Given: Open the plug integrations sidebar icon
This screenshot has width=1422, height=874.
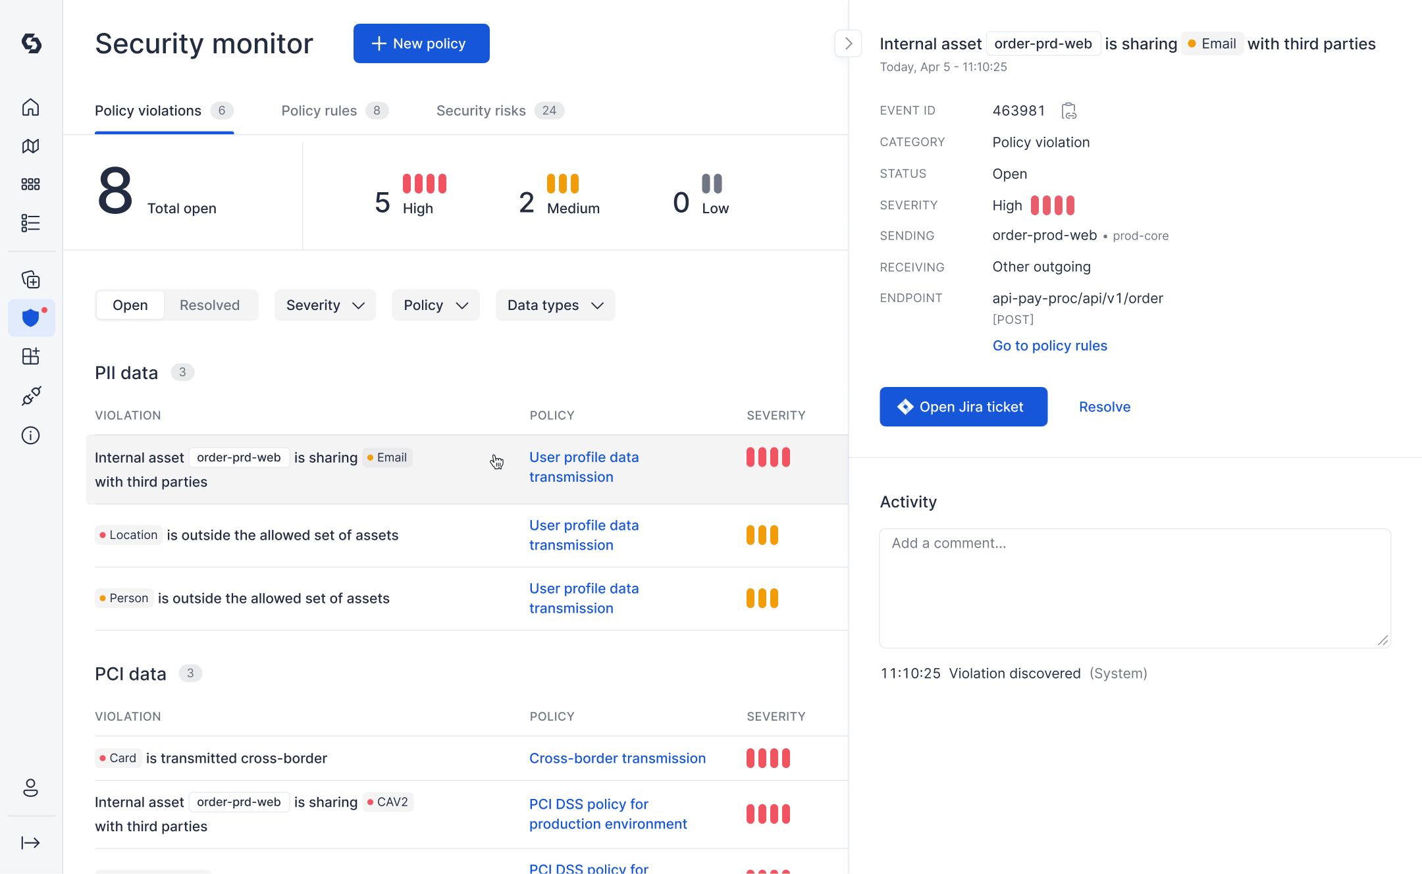Looking at the screenshot, I should coord(31,396).
